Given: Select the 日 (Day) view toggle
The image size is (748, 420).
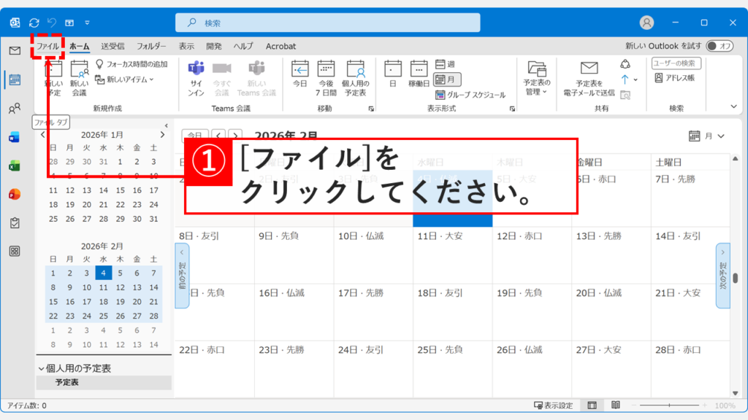Looking at the screenshot, I should pos(392,73).
